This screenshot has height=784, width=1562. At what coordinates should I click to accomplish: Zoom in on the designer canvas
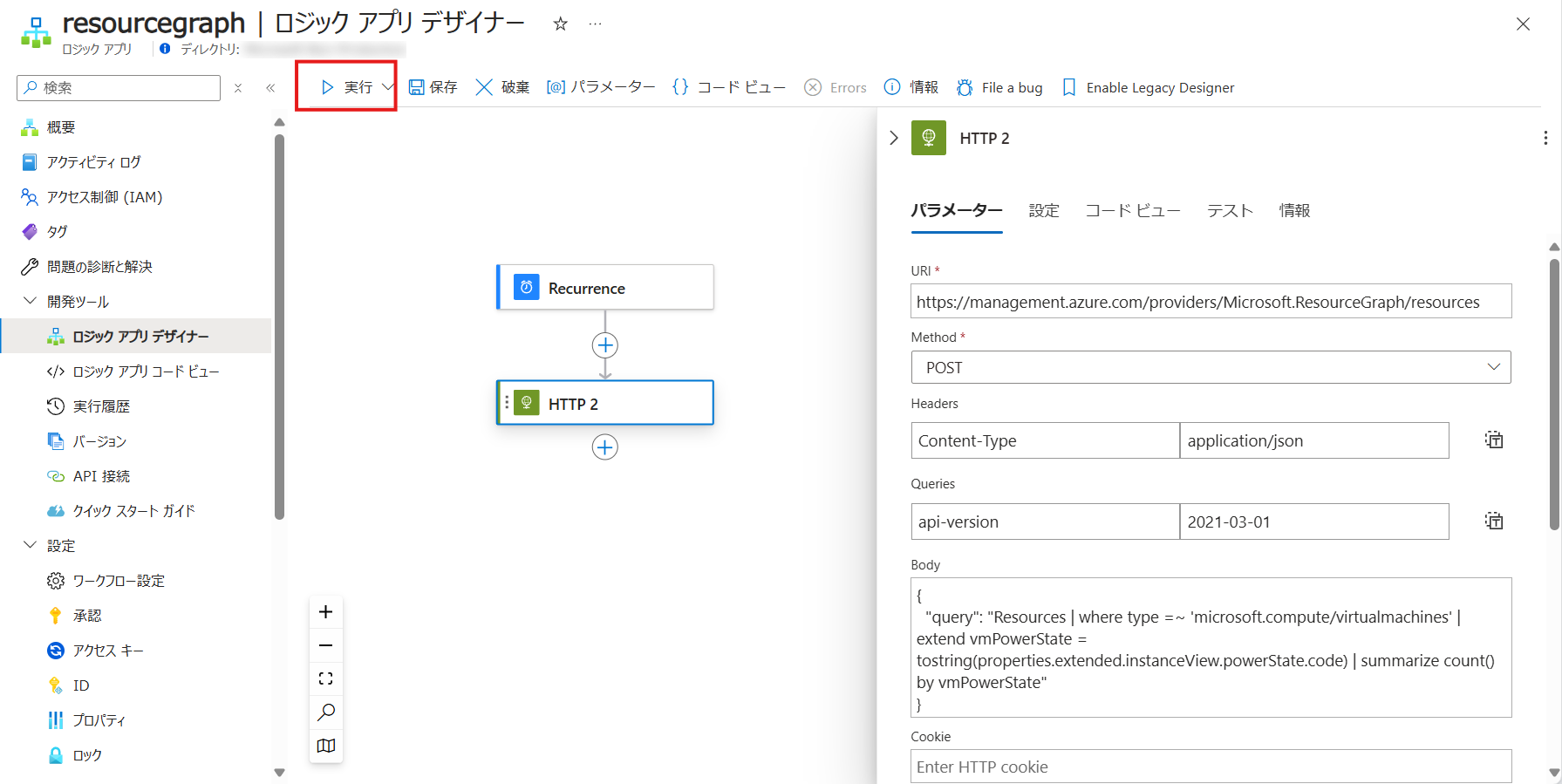(x=326, y=612)
